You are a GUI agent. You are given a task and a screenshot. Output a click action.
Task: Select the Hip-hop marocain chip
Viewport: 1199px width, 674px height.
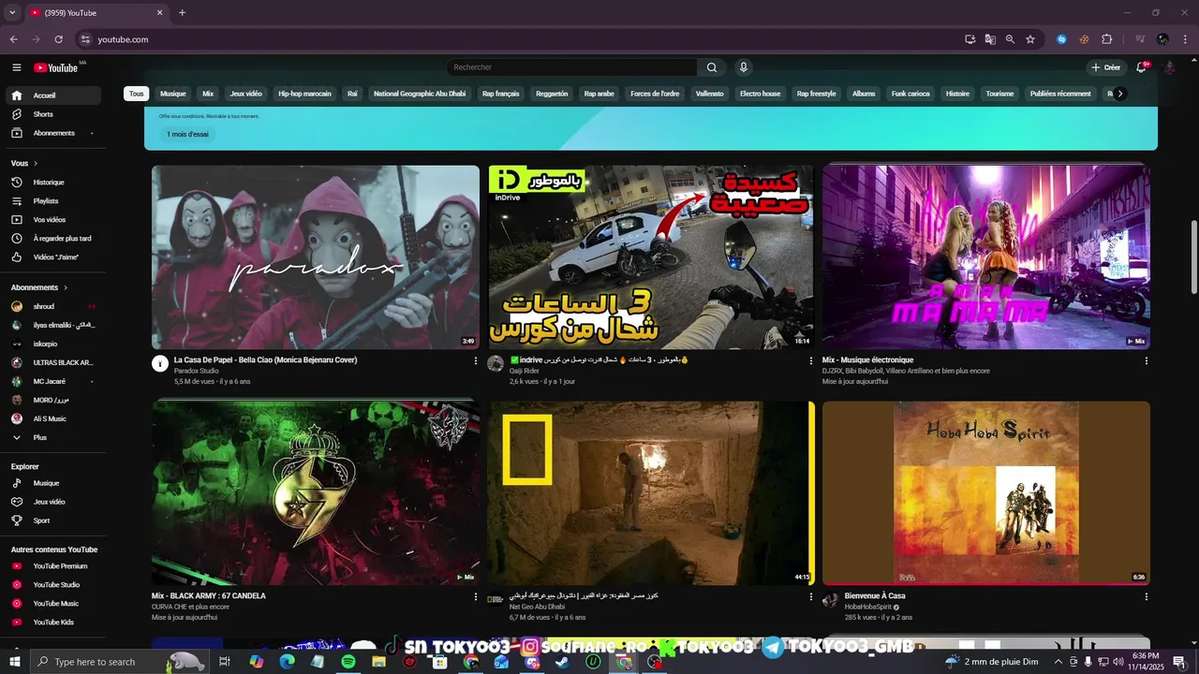click(304, 94)
